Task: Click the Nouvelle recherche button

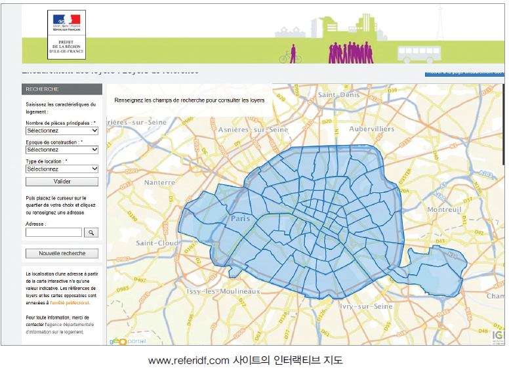Action: click(x=62, y=253)
